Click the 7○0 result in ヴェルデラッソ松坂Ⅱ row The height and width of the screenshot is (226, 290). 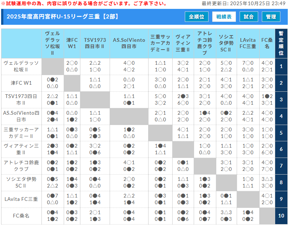[247, 63]
